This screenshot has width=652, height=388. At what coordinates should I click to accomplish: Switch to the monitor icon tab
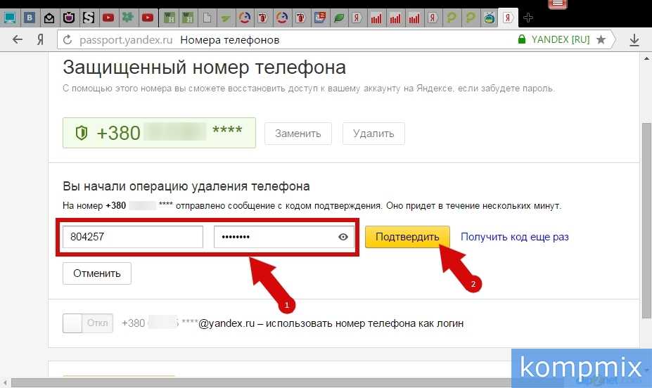coord(10,18)
